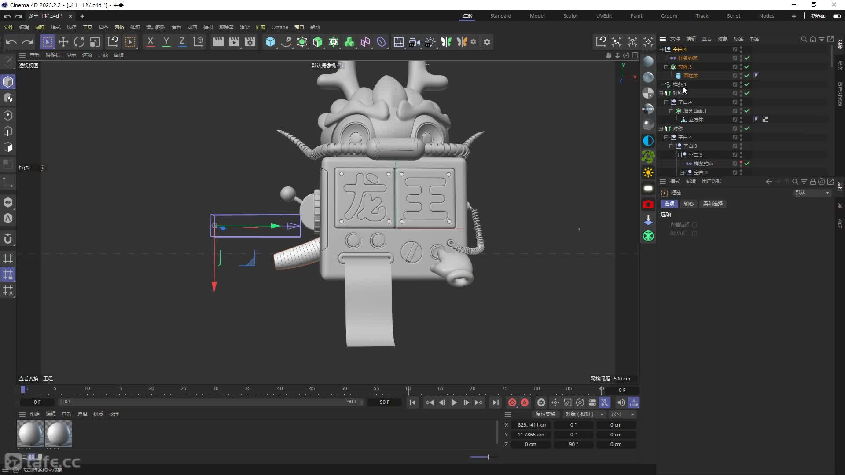Select the Rotate tool
Screen dimensions: 845x475
tap(79, 42)
